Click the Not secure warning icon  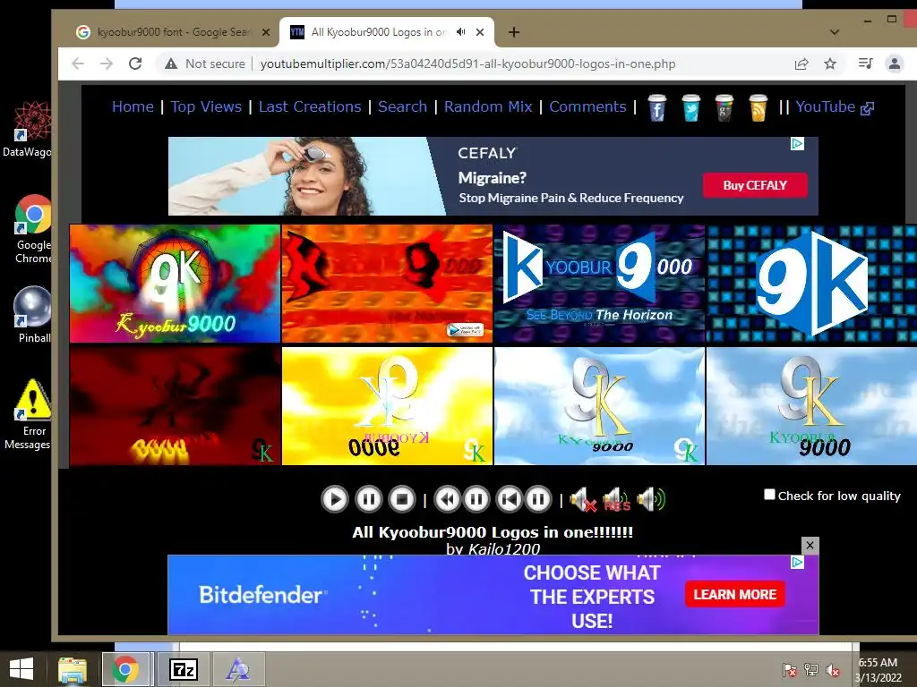click(x=171, y=64)
